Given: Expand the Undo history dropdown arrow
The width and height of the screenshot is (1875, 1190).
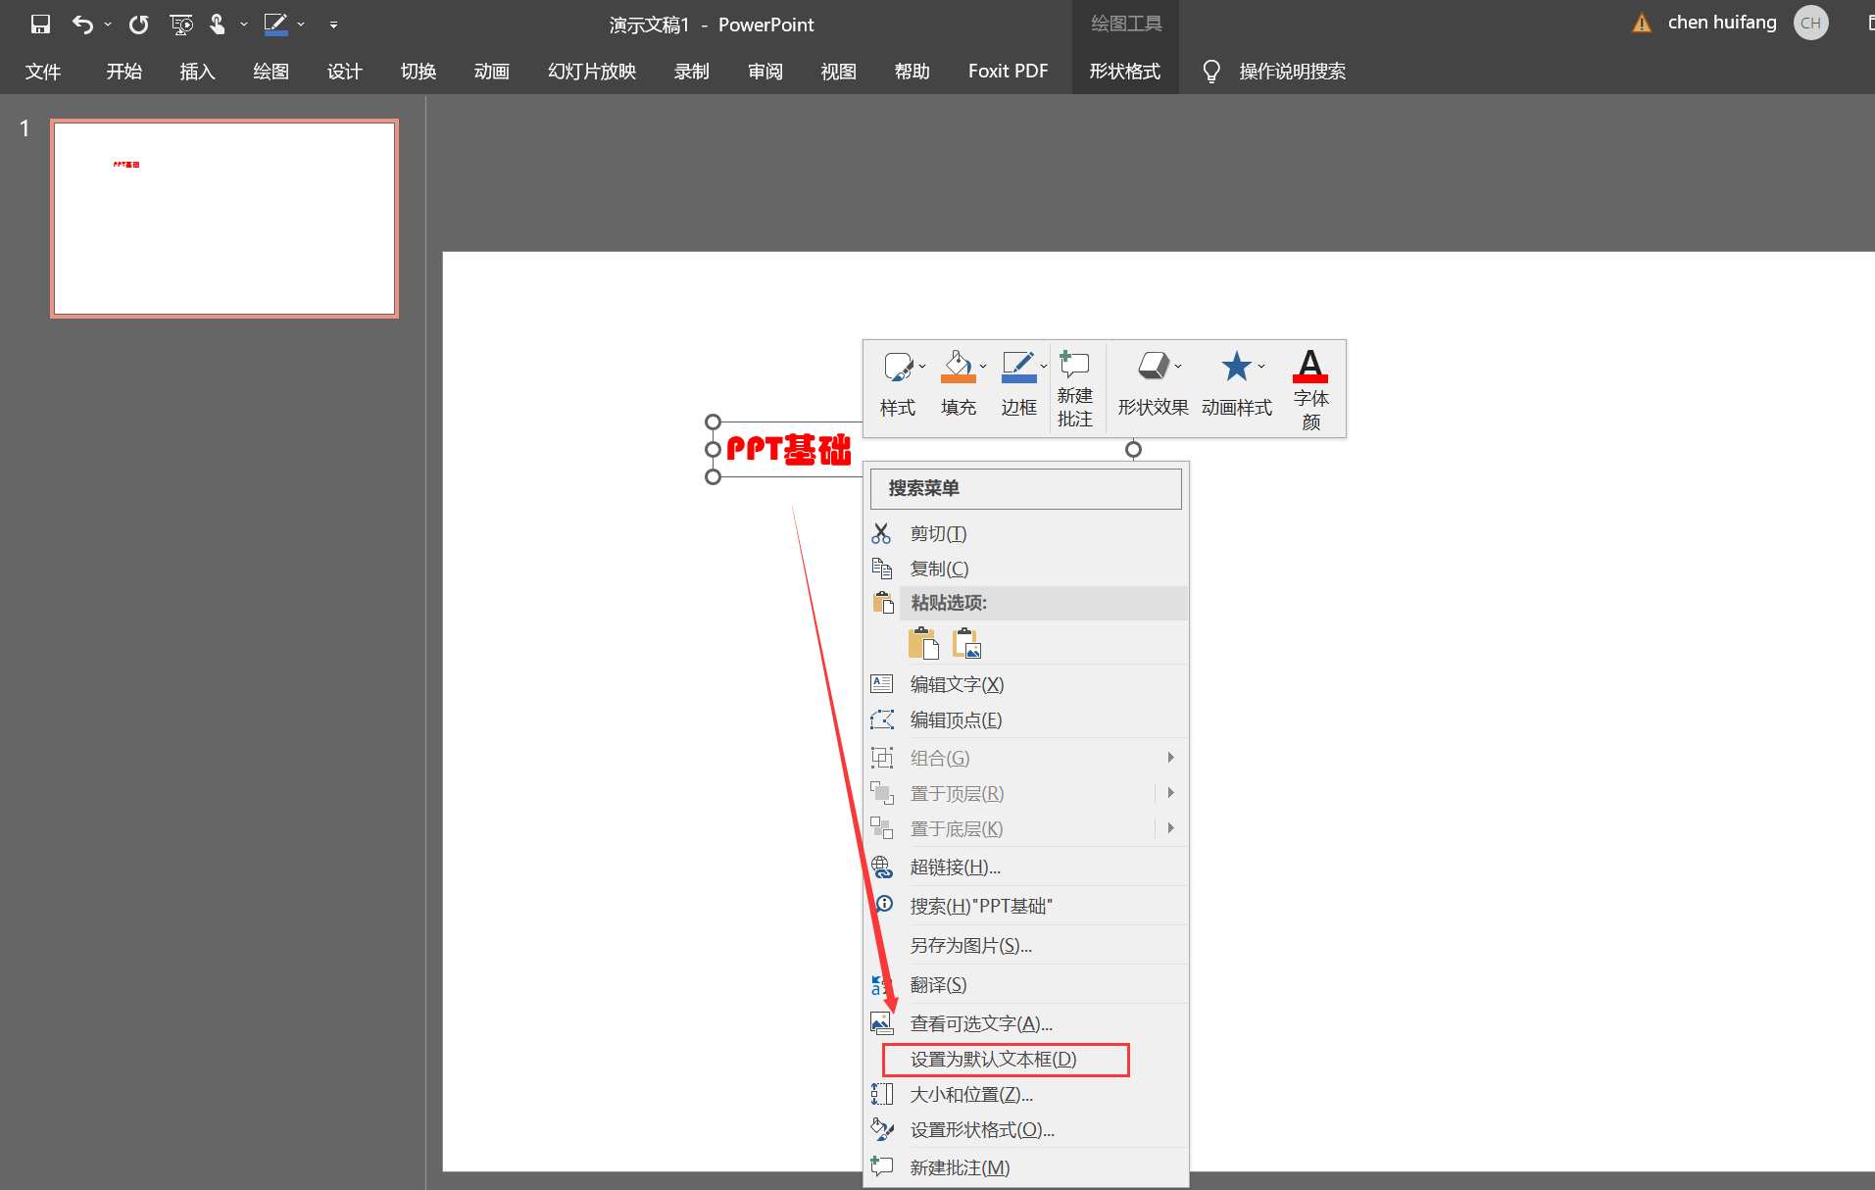Looking at the screenshot, I should click(x=108, y=25).
